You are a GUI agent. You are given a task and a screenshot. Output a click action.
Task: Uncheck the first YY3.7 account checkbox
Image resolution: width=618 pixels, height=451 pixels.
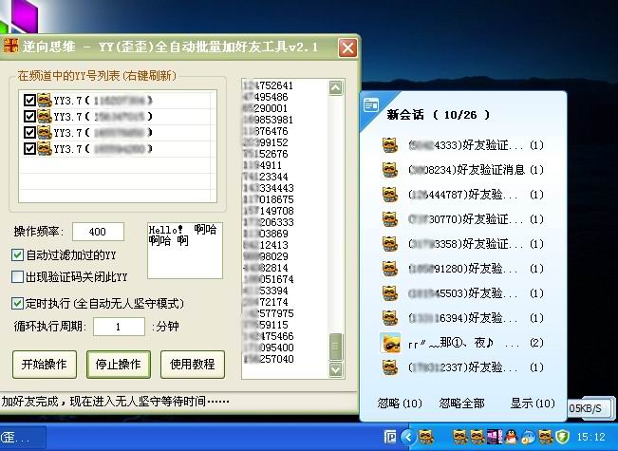pyautogui.click(x=29, y=100)
